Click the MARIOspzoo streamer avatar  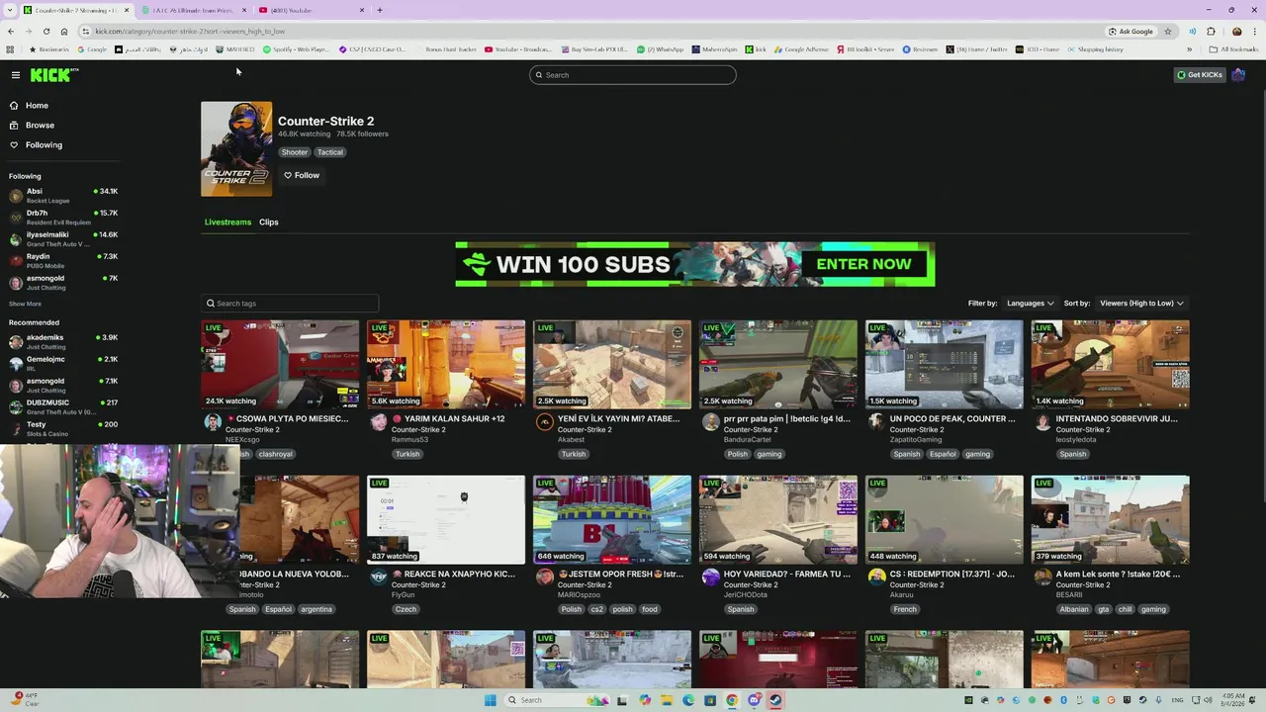(x=544, y=578)
